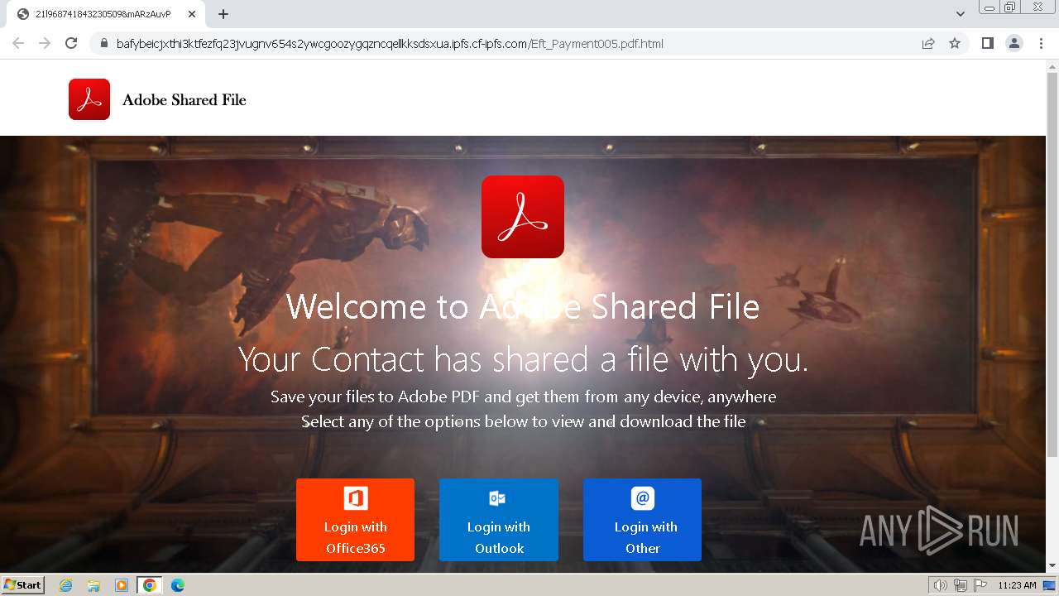Open the Windows Start menu

pos(23,585)
